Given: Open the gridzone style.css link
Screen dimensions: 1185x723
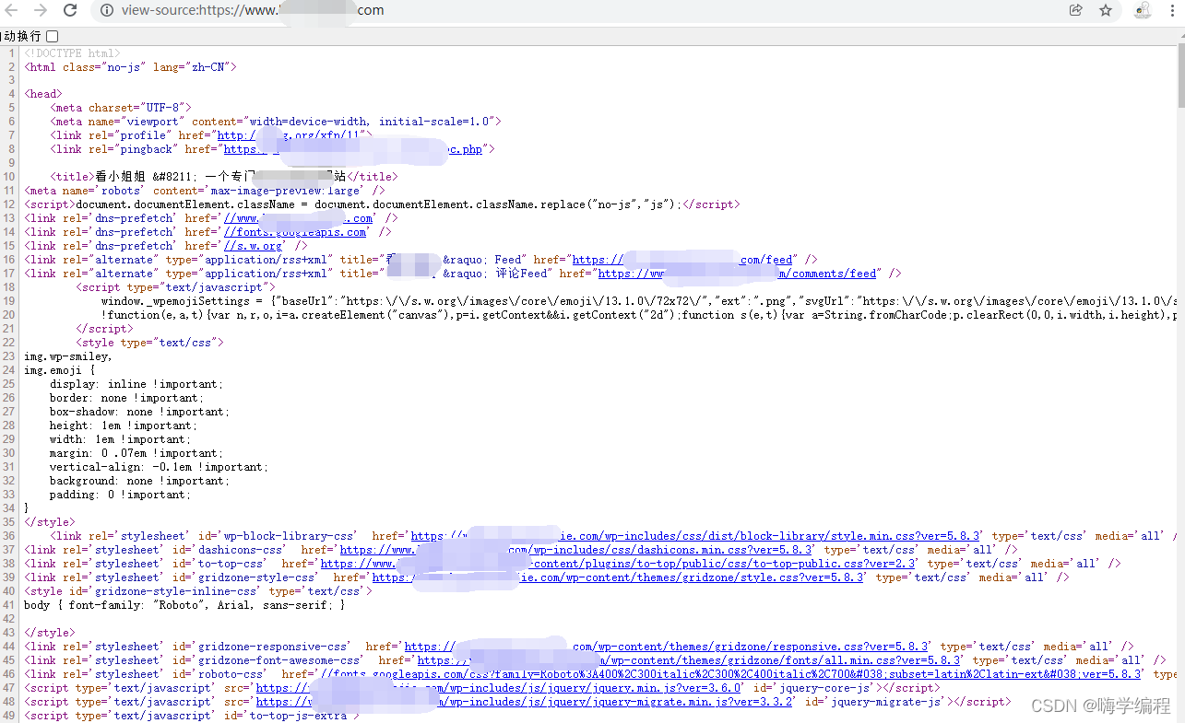Looking at the screenshot, I should pyautogui.click(x=618, y=577).
